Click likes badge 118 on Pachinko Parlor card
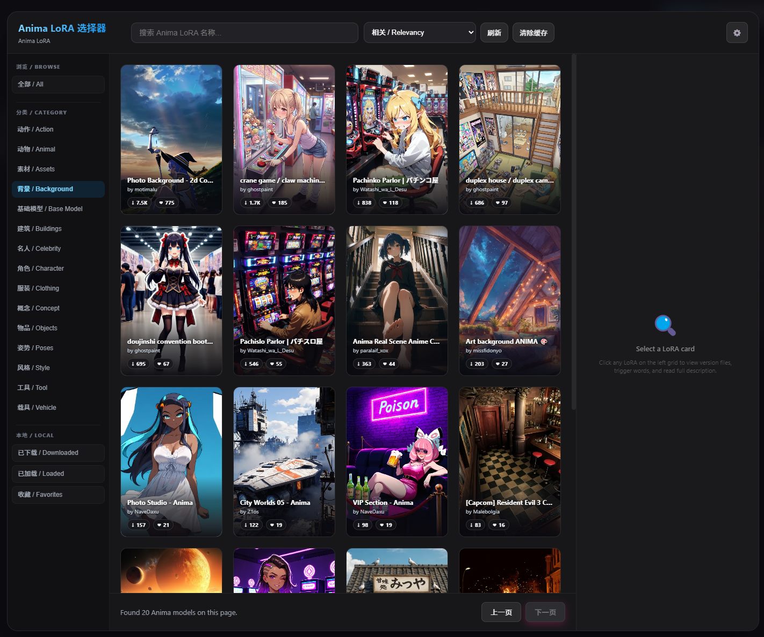Viewport: 764px width, 637px height. pos(391,202)
